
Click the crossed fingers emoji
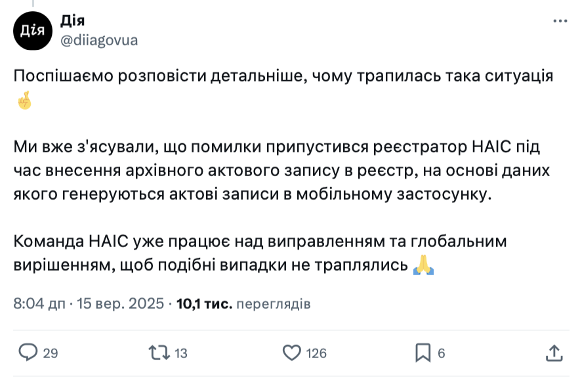[23, 101]
